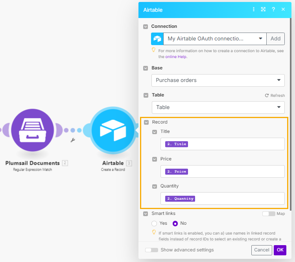Click the 'Regular Expression Match' subtitle
Image resolution: width=295 pixels, height=262 pixels.
32,169
